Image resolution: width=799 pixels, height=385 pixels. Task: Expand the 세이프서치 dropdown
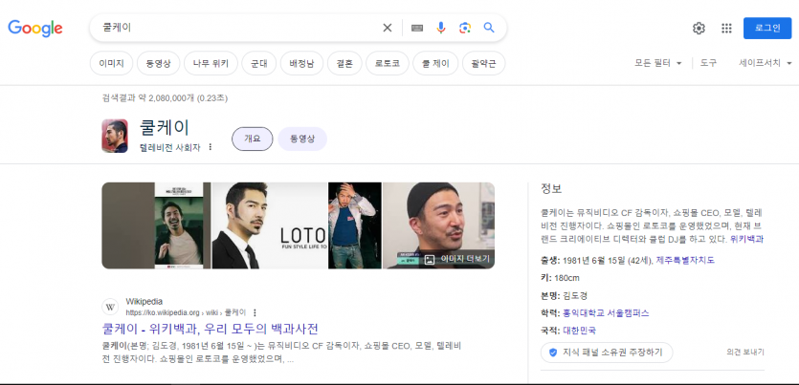coord(766,63)
